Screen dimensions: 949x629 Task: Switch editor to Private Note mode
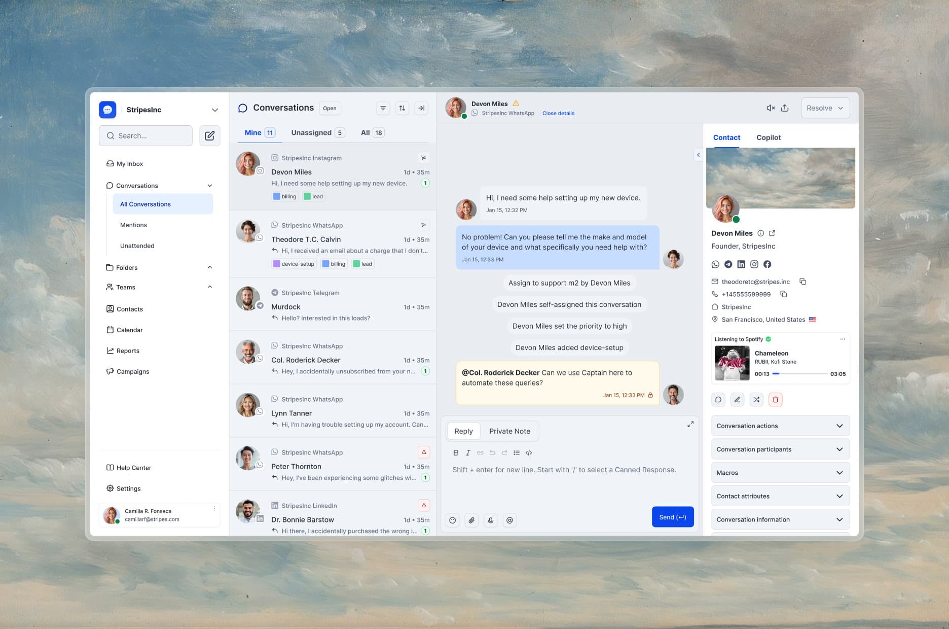509,431
